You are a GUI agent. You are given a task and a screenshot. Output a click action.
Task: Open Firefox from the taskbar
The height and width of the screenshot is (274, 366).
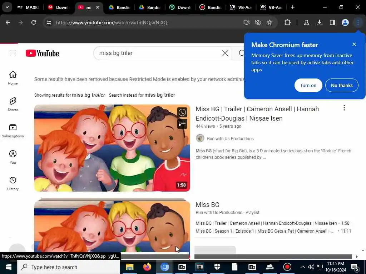(147, 267)
